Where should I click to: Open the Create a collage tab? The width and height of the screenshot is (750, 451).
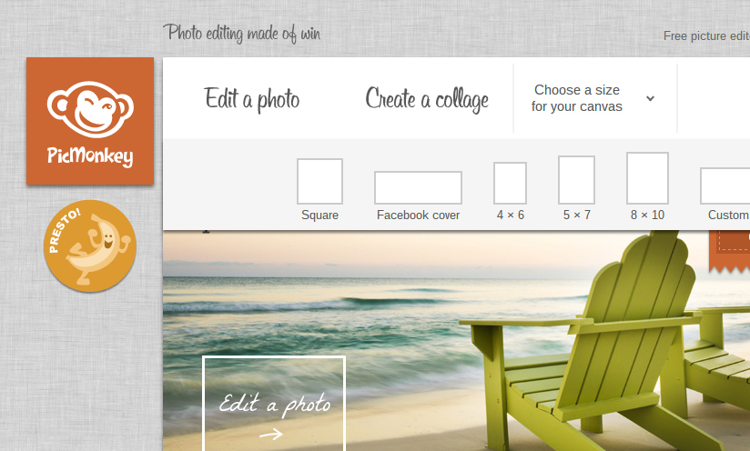tap(427, 99)
